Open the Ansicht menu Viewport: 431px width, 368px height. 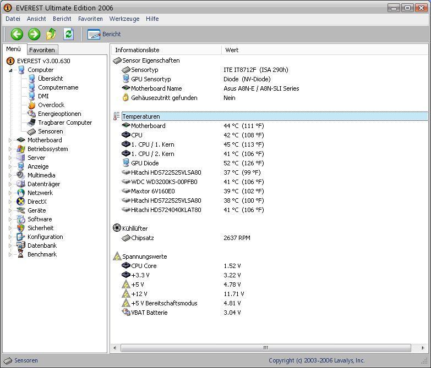pyautogui.click(x=36, y=19)
